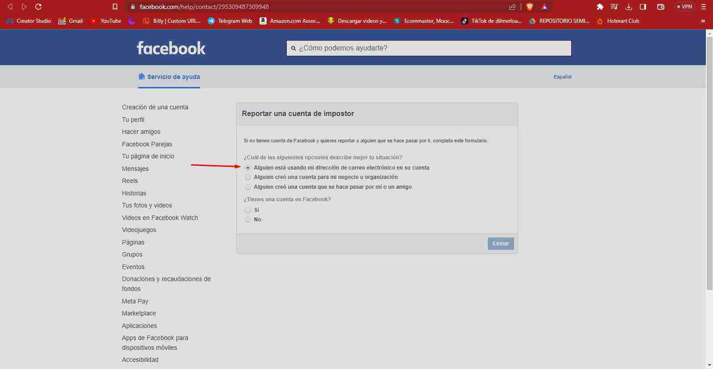Open Meta Pay help topic
This screenshot has height=369, width=713.
[x=135, y=301]
